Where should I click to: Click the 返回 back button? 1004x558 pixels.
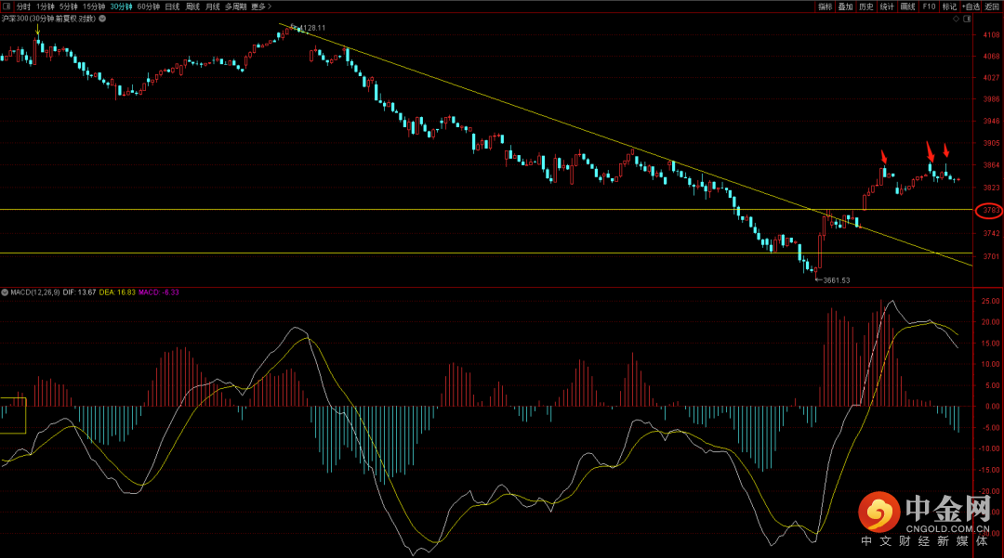tap(992, 6)
